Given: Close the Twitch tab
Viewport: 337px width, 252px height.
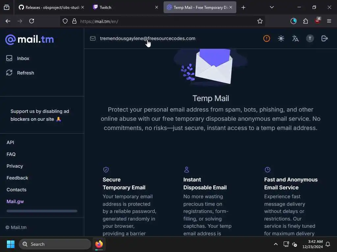Looking at the screenshot, I should pos(157,7).
